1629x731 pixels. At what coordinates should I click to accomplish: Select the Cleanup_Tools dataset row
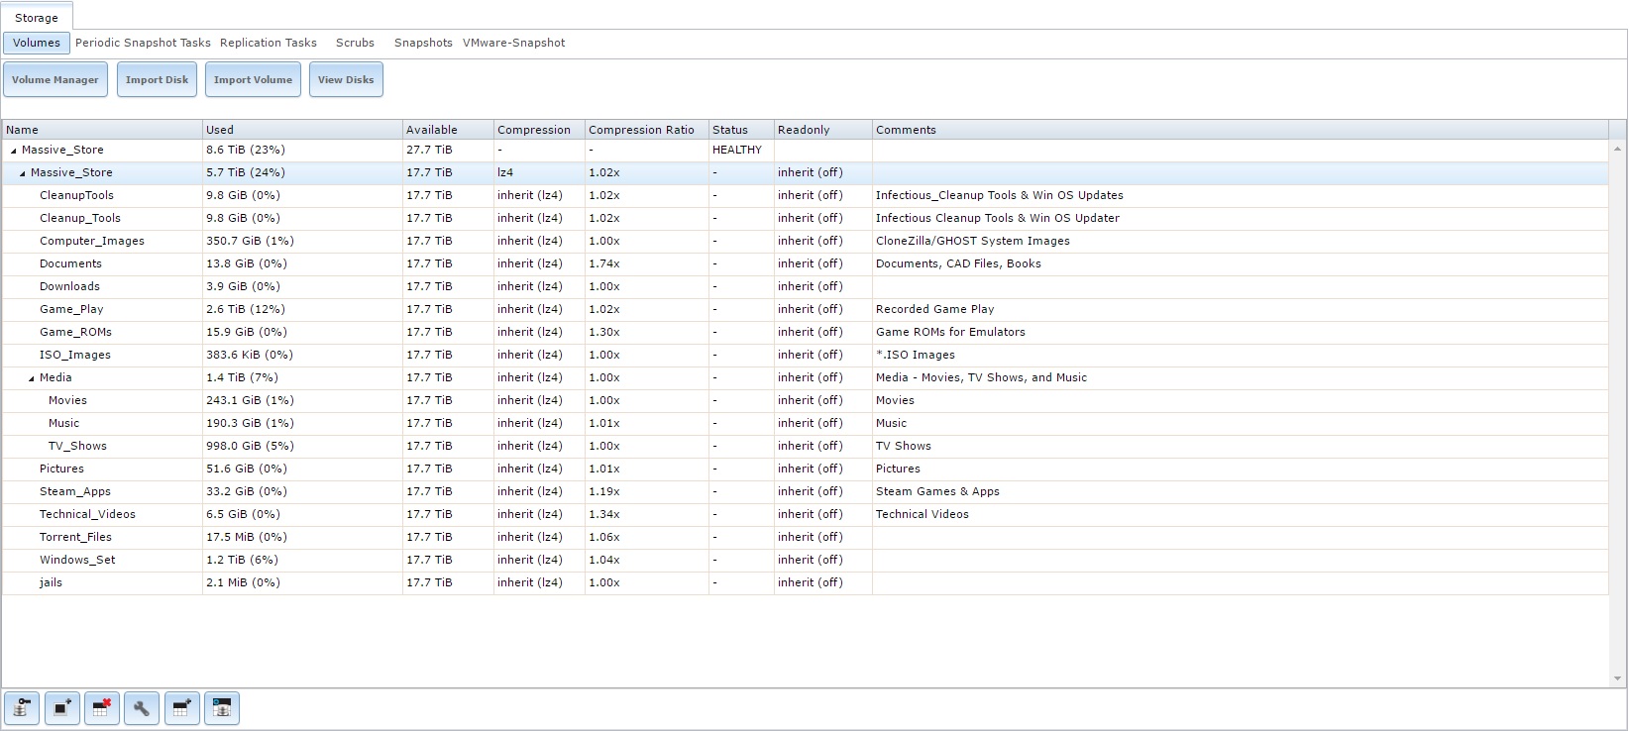(805, 219)
